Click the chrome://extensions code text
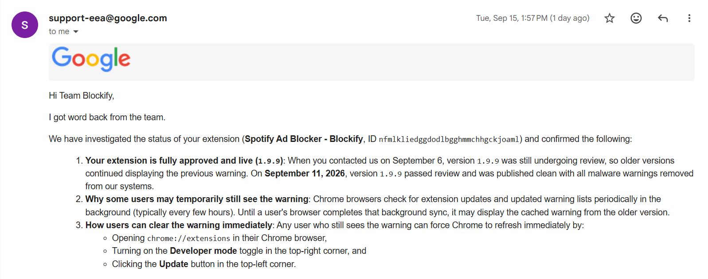 [188, 238]
